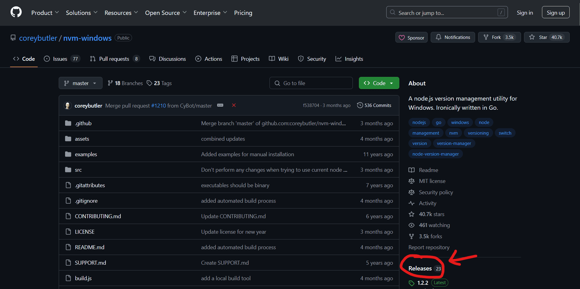Open the .gitignore file
The height and width of the screenshot is (289, 580).
point(86,201)
